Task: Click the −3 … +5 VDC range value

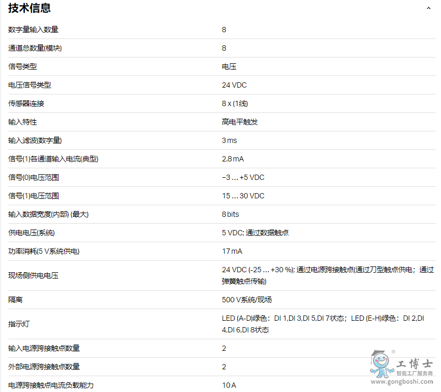Action: [x=243, y=177]
